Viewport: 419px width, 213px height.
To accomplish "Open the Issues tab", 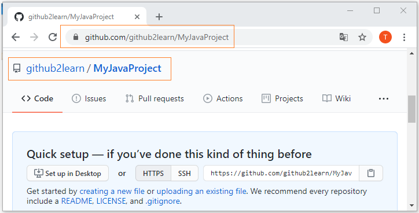I will (x=89, y=98).
